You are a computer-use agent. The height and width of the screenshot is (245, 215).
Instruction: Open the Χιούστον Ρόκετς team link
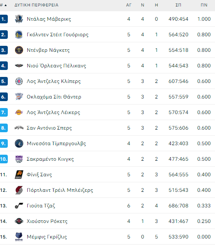point(47,221)
